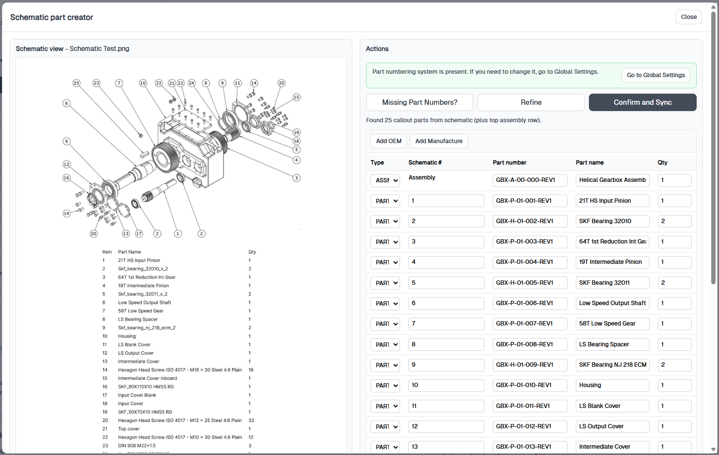Click the 'Part number' column header
Viewport: 719px width, 455px height.
point(509,162)
